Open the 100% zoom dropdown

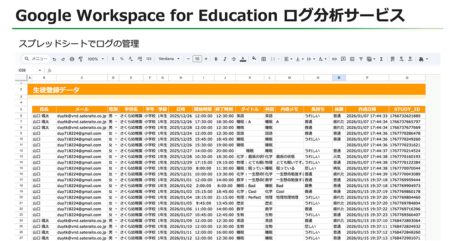click(x=96, y=59)
